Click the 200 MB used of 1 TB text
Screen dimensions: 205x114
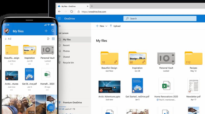tap(67, 109)
